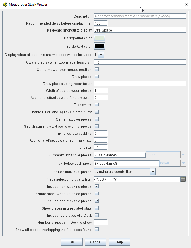The width and height of the screenshot is (191, 248).
Task: Click the VASSAL app icon in title bar
Action: click(5, 4)
